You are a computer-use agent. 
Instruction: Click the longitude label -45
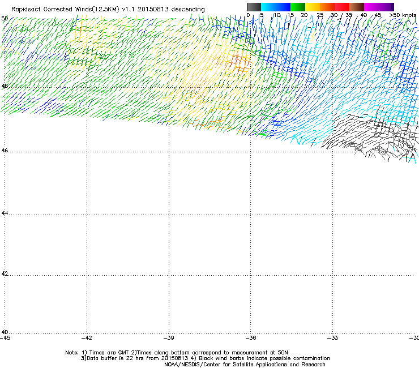click(x=5, y=338)
